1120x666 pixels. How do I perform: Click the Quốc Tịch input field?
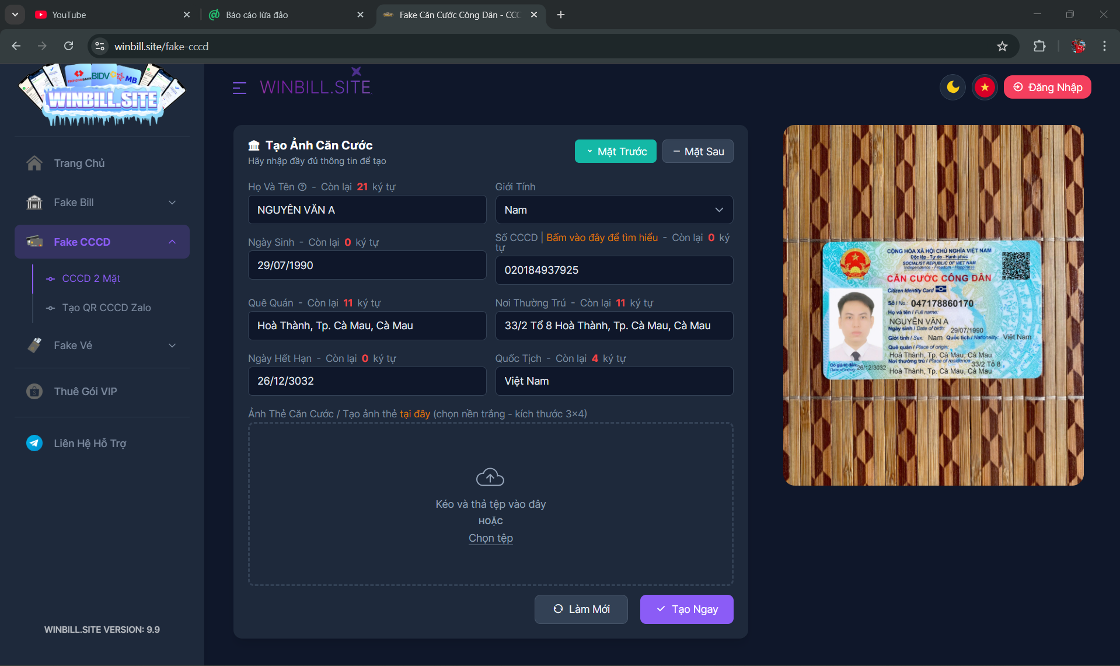click(x=614, y=381)
